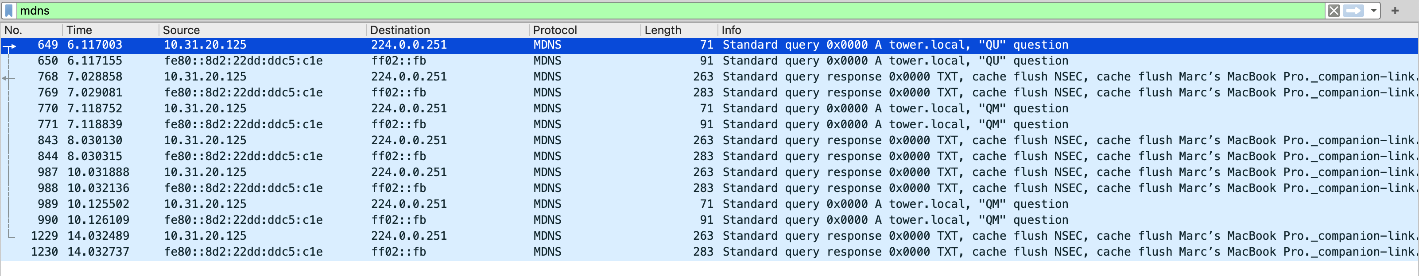
Task: Click time value 7.028858
Action: [95, 77]
